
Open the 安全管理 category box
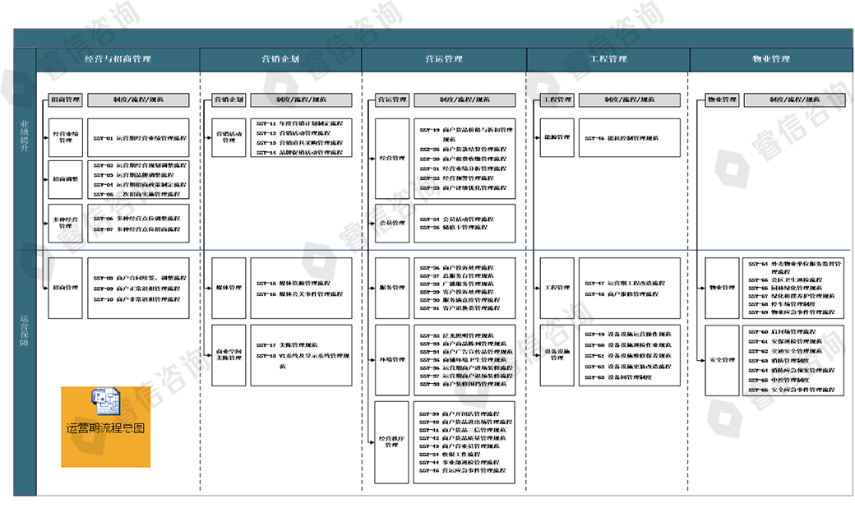(722, 360)
